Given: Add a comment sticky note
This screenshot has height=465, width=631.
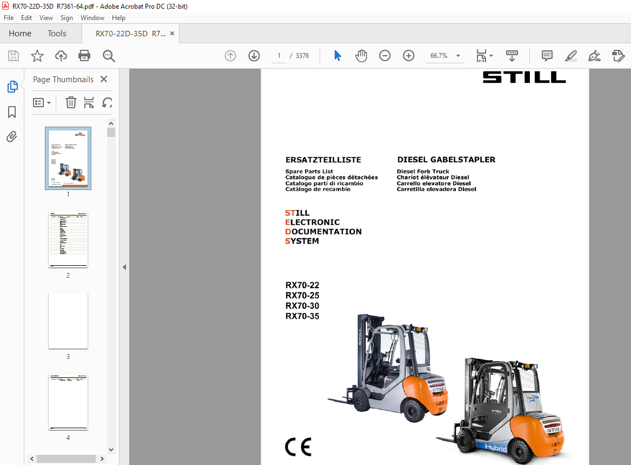Looking at the screenshot, I should [x=547, y=56].
